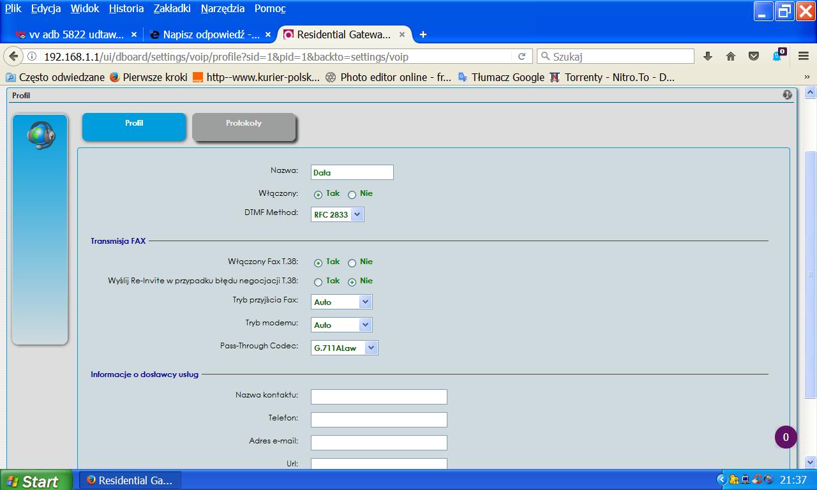Reload the page with the refresh icon
This screenshot has width=817, height=490.
[521, 56]
